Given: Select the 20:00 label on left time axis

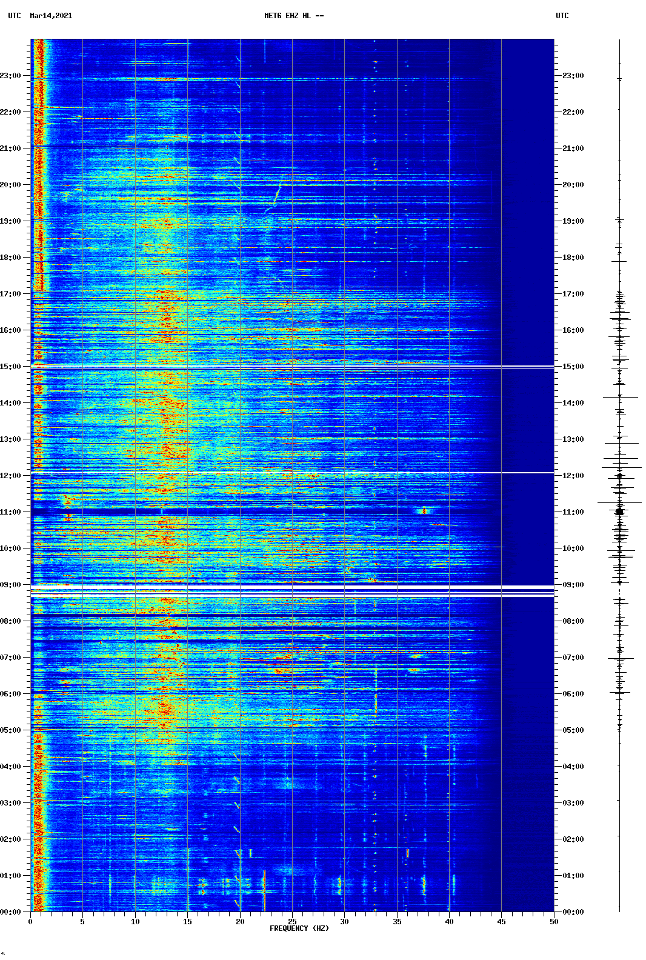Looking at the screenshot, I should click(x=10, y=185).
